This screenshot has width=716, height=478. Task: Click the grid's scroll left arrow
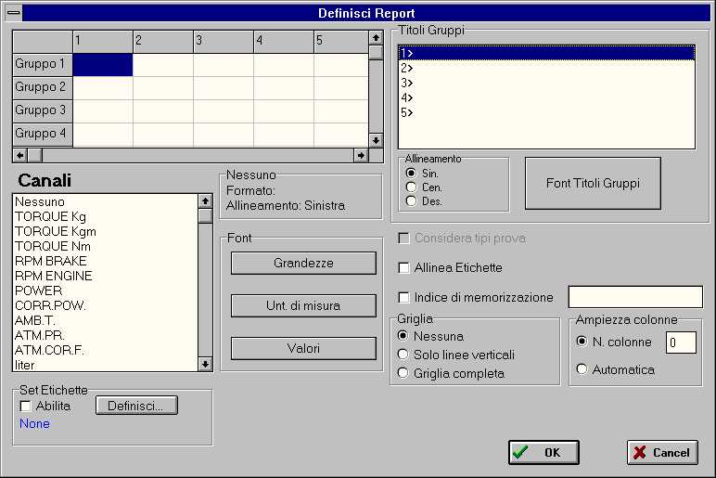(19, 155)
